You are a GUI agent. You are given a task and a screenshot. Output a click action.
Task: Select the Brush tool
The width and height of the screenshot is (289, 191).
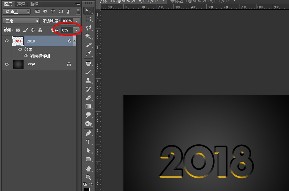tap(88, 72)
